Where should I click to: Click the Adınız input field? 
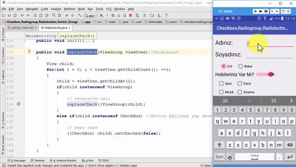[270, 43]
